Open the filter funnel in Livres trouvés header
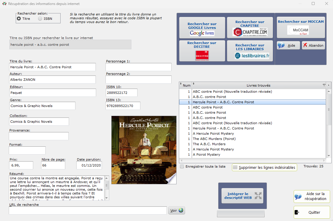 [x=324, y=85]
